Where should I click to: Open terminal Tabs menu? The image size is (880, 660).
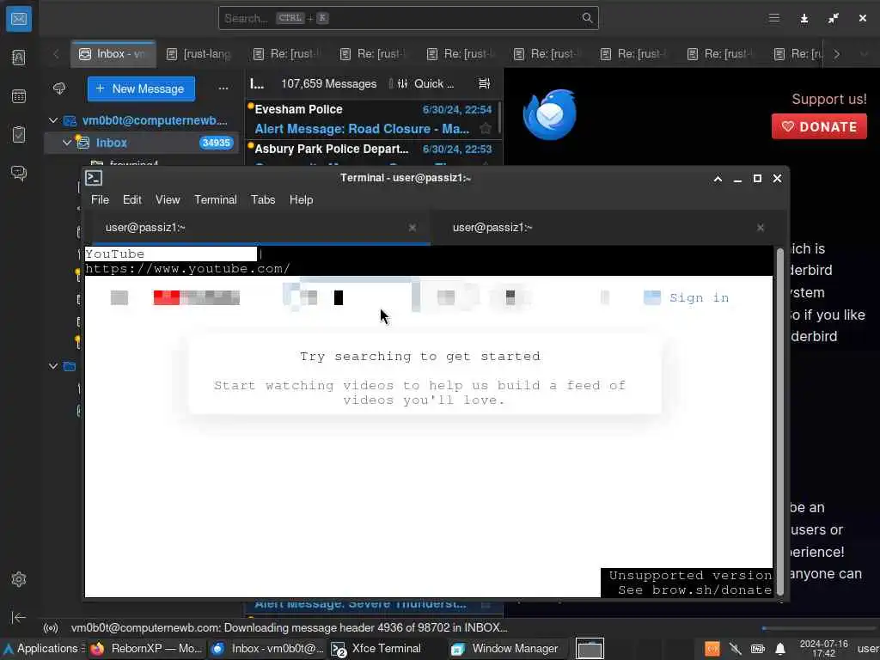point(263,199)
